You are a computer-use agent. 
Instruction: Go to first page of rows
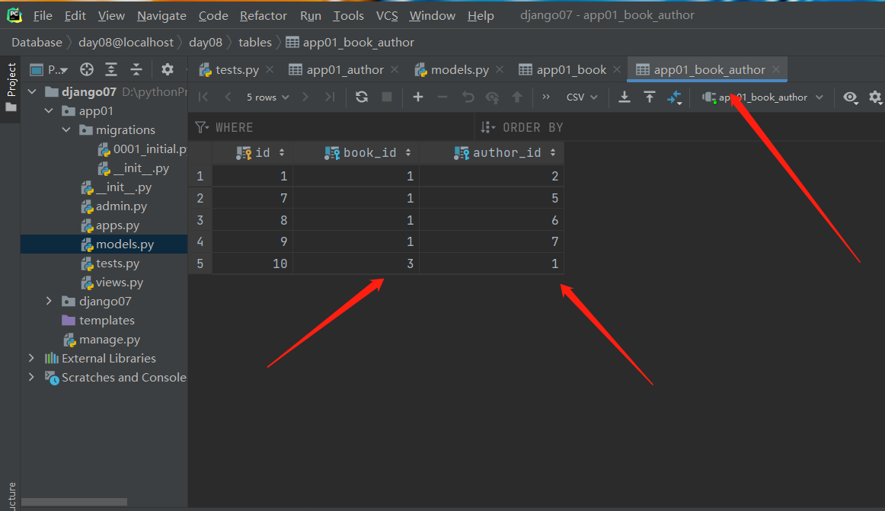(203, 97)
